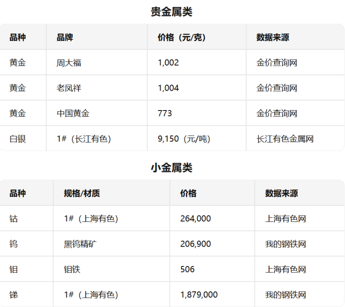Click 金价查询网 in the 周大福 row
Screen dimensions: 345x307
[x=277, y=63]
